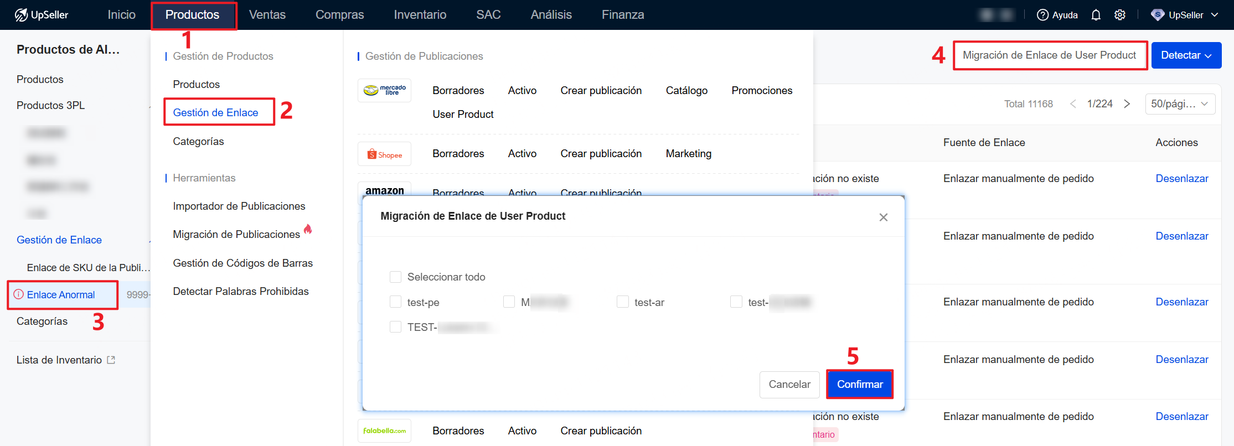This screenshot has width=1234, height=446.
Task: Open the Detectar dropdown button
Action: point(1186,55)
